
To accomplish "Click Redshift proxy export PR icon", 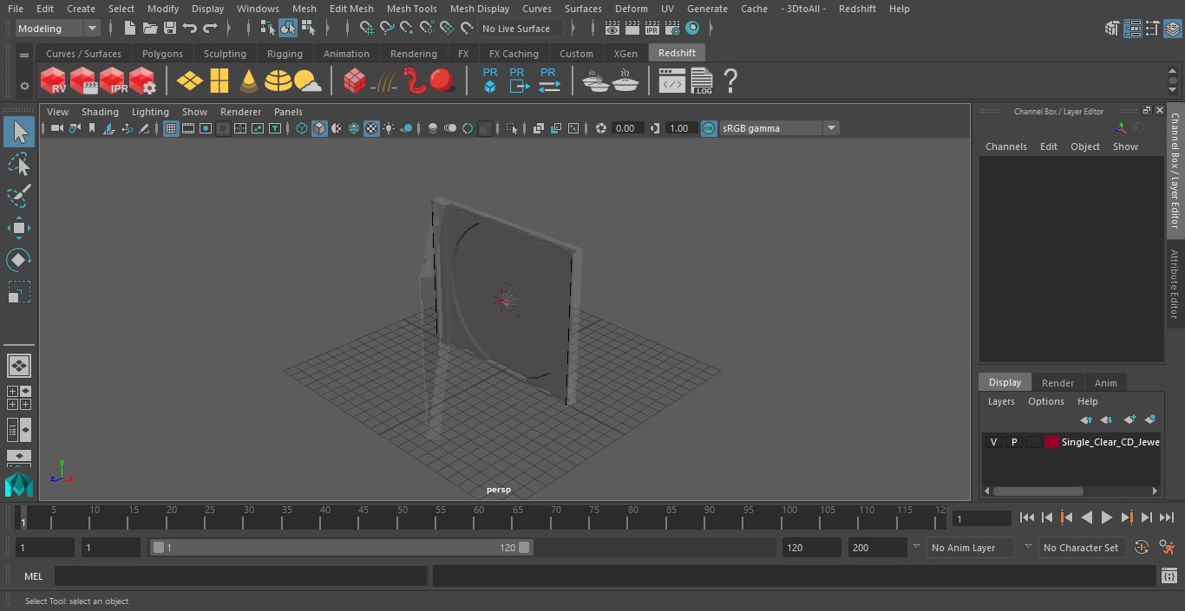I will pyautogui.click(x=518, y=81).
